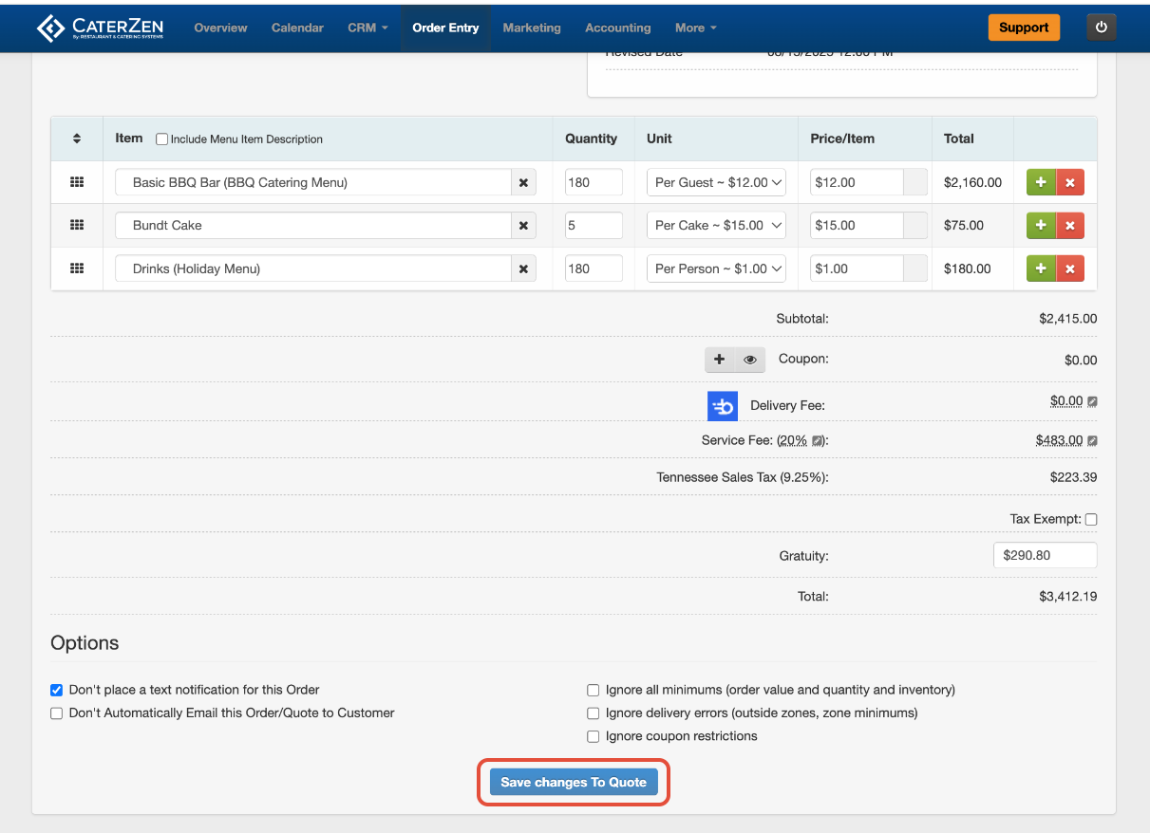Image resolution: width=1150 pixels, height=833 pixels.
Task: Click the $1.00 price field
Action: 857,268
